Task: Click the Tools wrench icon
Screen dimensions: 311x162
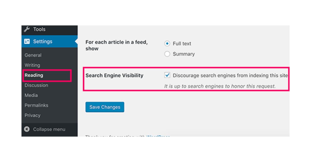Action: (x=27, y=29)
